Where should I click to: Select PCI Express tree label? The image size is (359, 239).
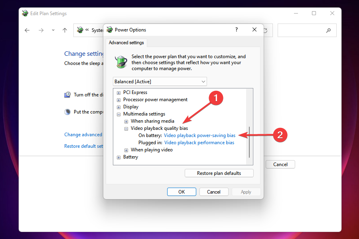point(135,92)
